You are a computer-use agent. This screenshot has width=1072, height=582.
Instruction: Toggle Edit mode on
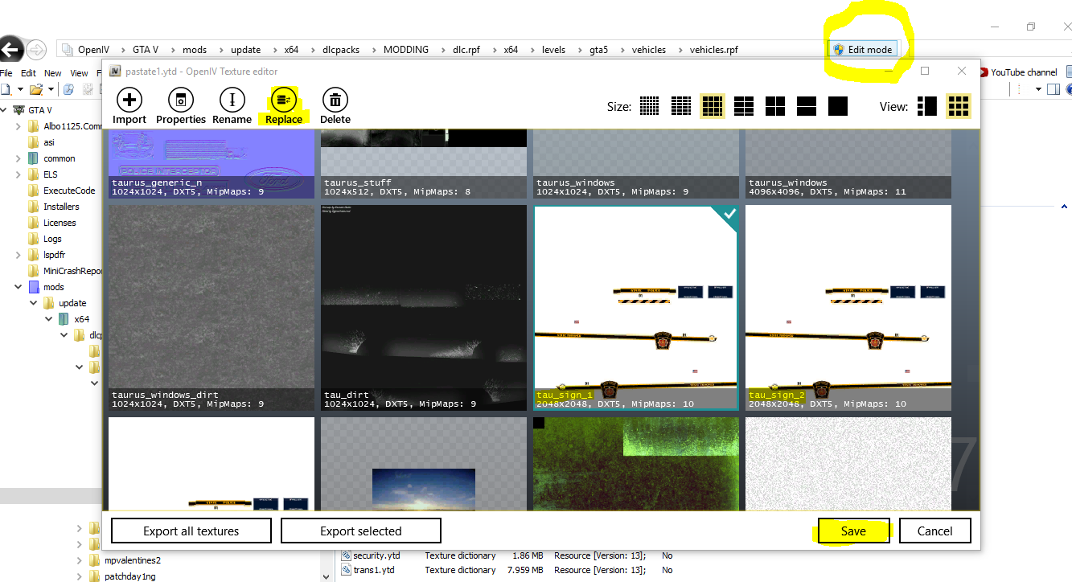click(862, 50)
